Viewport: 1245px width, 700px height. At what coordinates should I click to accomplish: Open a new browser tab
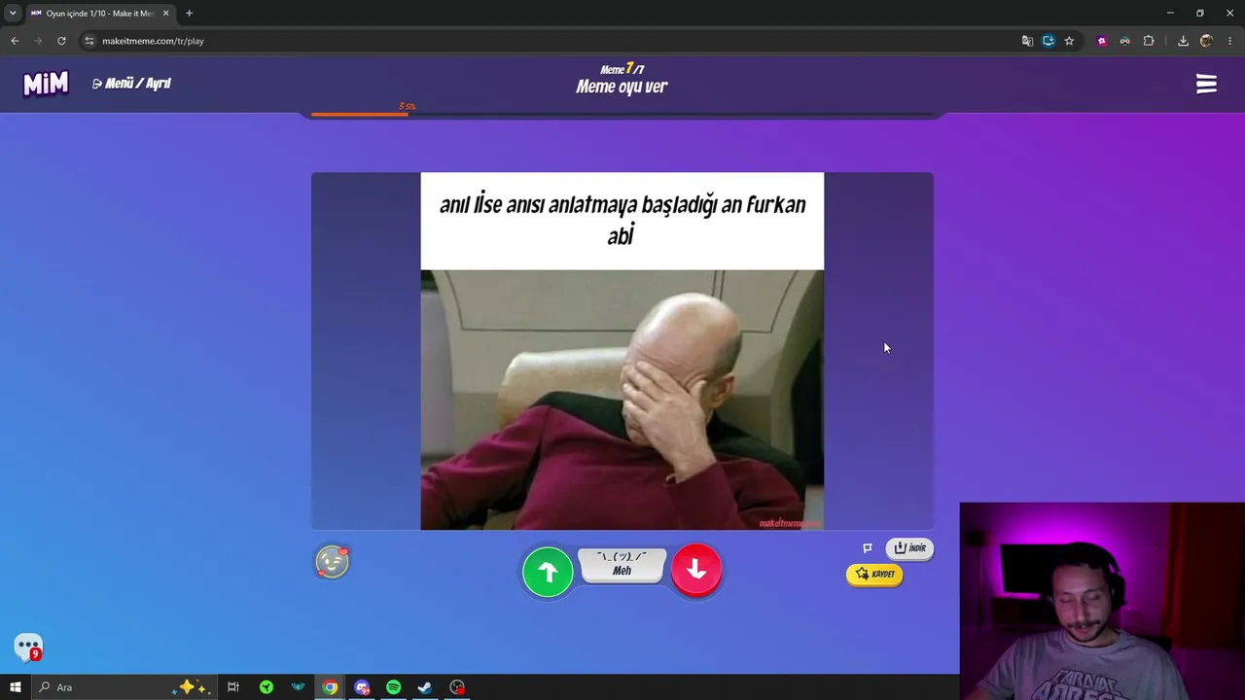(189, 14)
